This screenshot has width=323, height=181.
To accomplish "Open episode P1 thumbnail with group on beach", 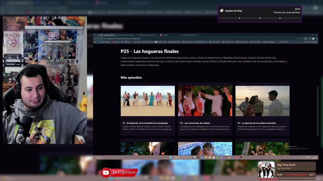I will [x=148, y=101].
